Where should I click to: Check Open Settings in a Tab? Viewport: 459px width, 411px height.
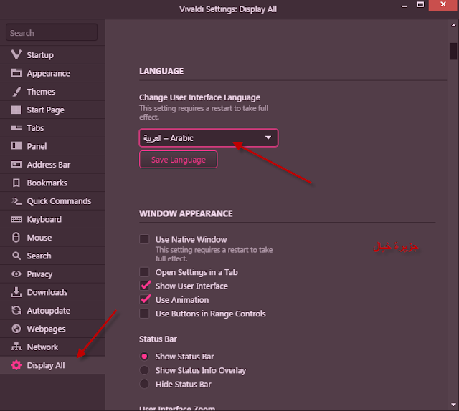(144, 272)
